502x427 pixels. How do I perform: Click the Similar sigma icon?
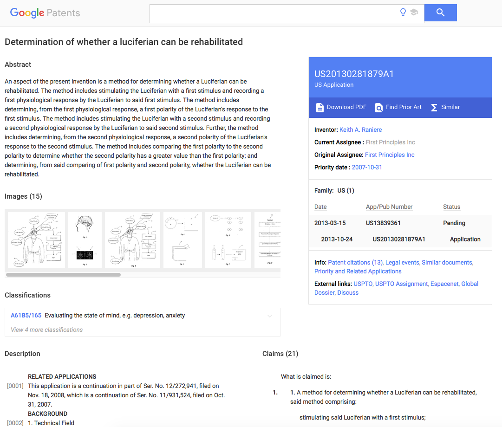(x=434, y=108)
